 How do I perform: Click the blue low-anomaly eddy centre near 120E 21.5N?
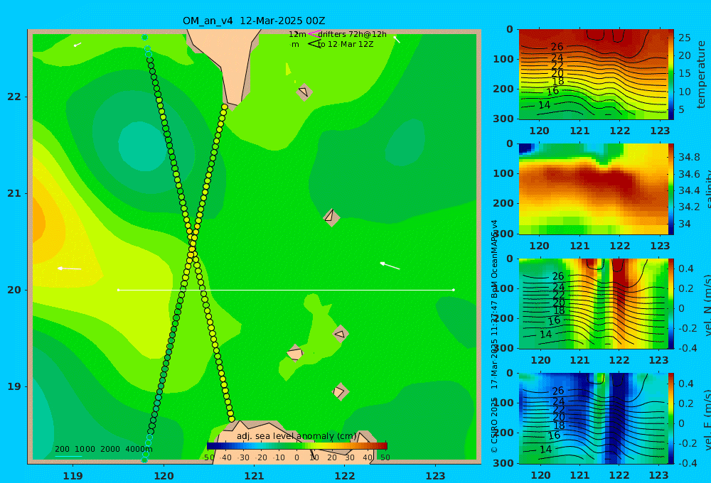tap(144, 146)
